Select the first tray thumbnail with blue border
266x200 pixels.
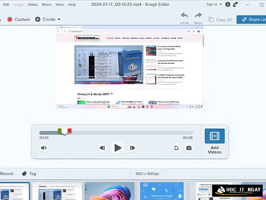[15, 191]
